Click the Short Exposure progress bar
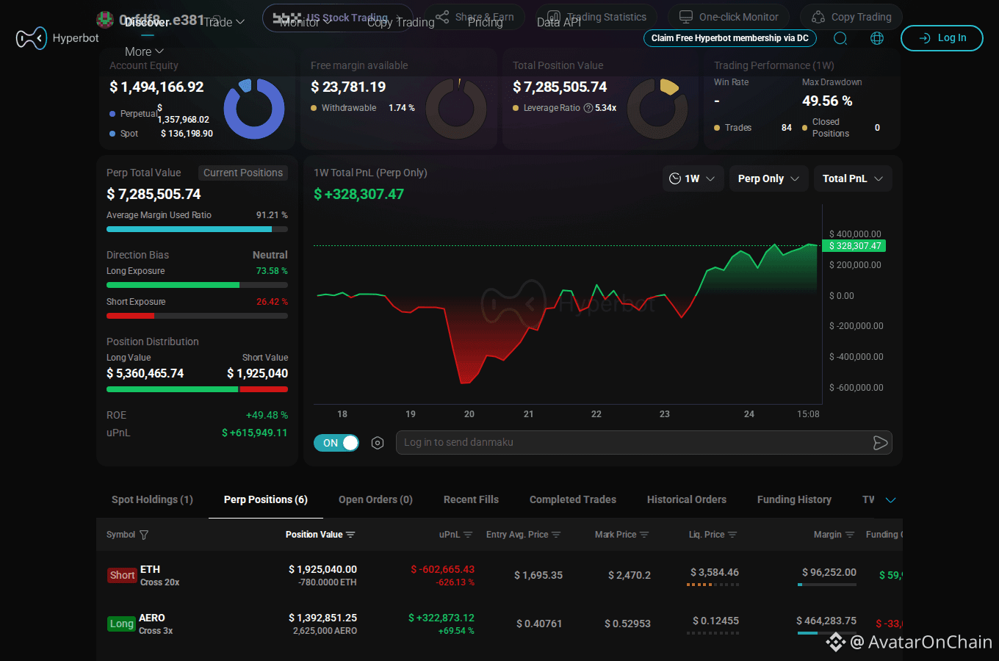 coord(197,316)
